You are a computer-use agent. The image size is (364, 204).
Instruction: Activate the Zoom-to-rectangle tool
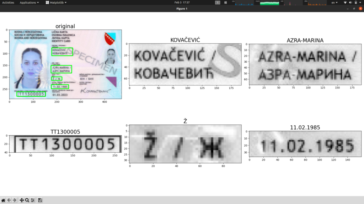click(x=27, y=200)
